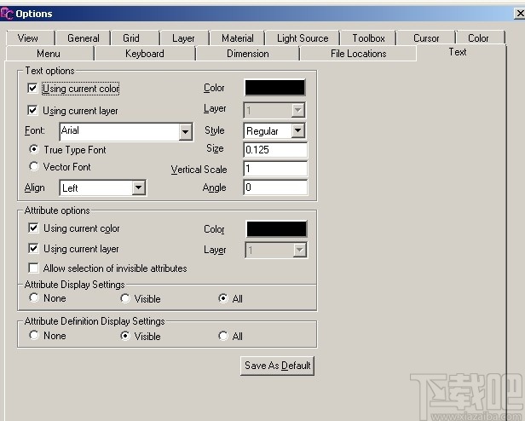This screenshot has width=525, height=421.
Task: Choose None under Attribute Definition Display Settings
Action: [34, 335]
